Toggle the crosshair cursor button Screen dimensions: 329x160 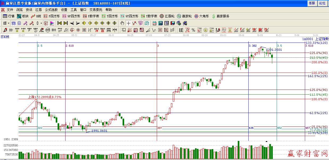[x=128, y=23]
